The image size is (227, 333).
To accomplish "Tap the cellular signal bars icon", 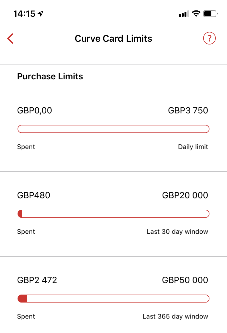I will [x=183, y=14].
